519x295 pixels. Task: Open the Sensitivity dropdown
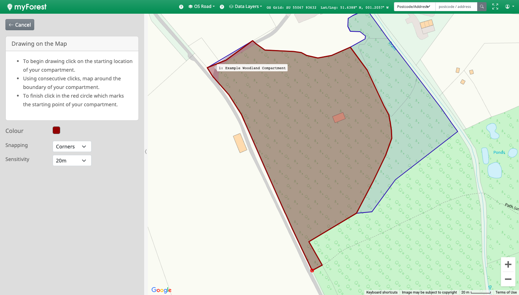72,161
